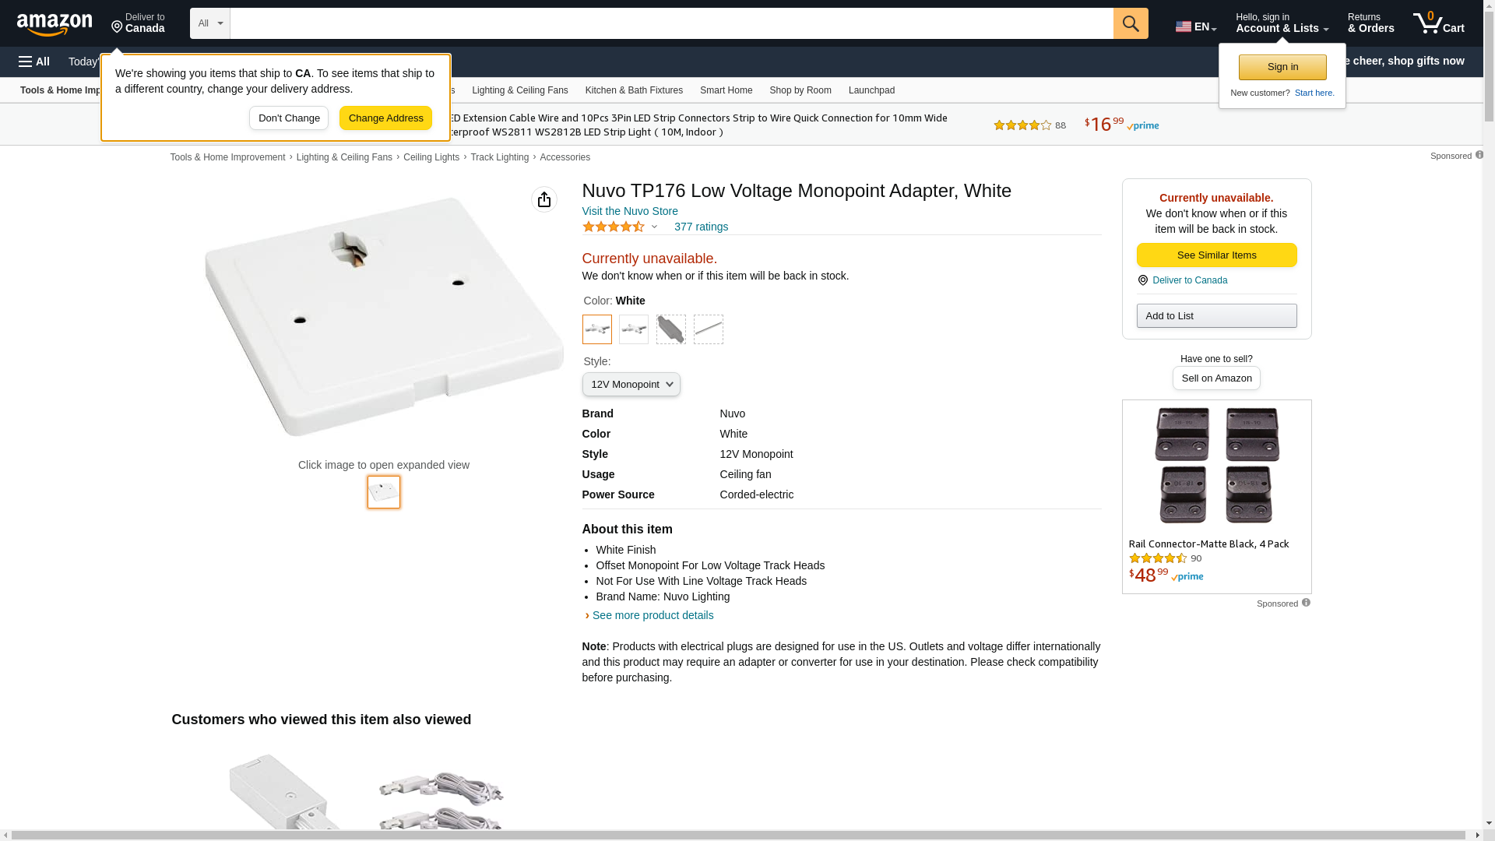The image size is (1495, 841).
Task: Expand the Add to List dropdown
Action: pos(1217,316)
